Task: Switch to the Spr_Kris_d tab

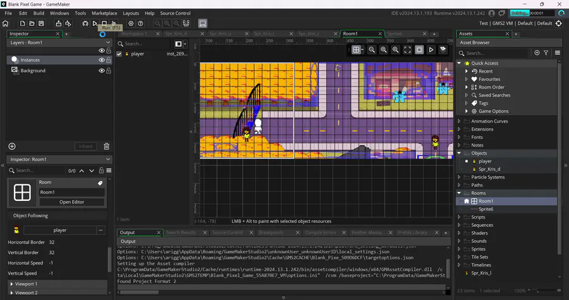Action: tap(176, 33)
